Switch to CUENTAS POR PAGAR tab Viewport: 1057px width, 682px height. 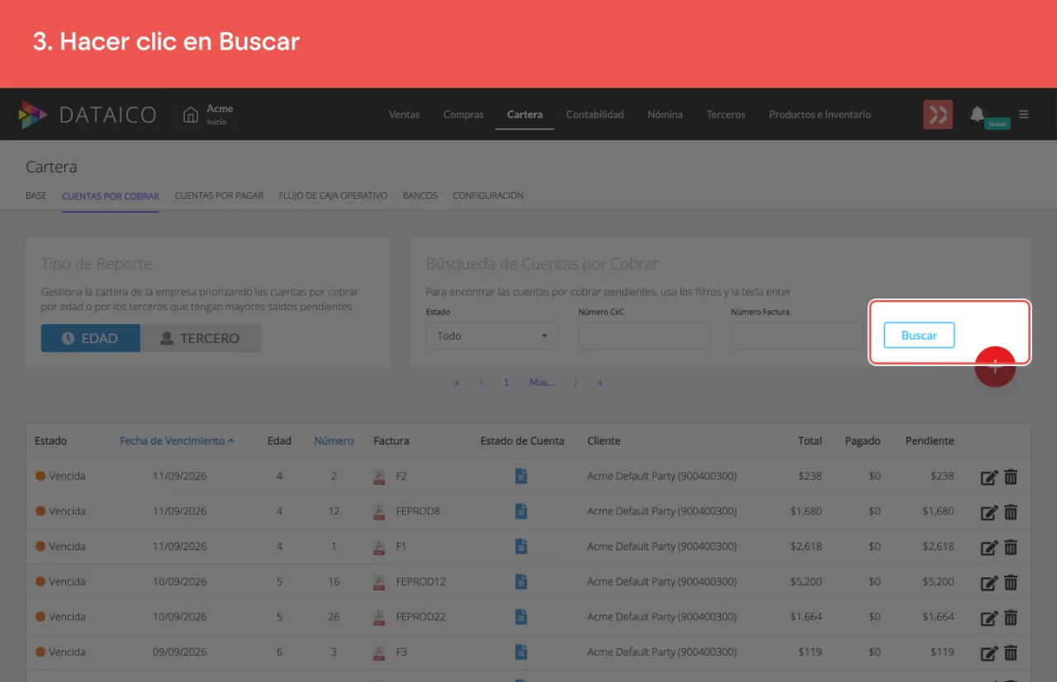point(219,196)
